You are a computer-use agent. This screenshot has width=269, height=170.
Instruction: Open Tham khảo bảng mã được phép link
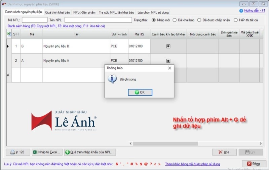click(192, 164)
